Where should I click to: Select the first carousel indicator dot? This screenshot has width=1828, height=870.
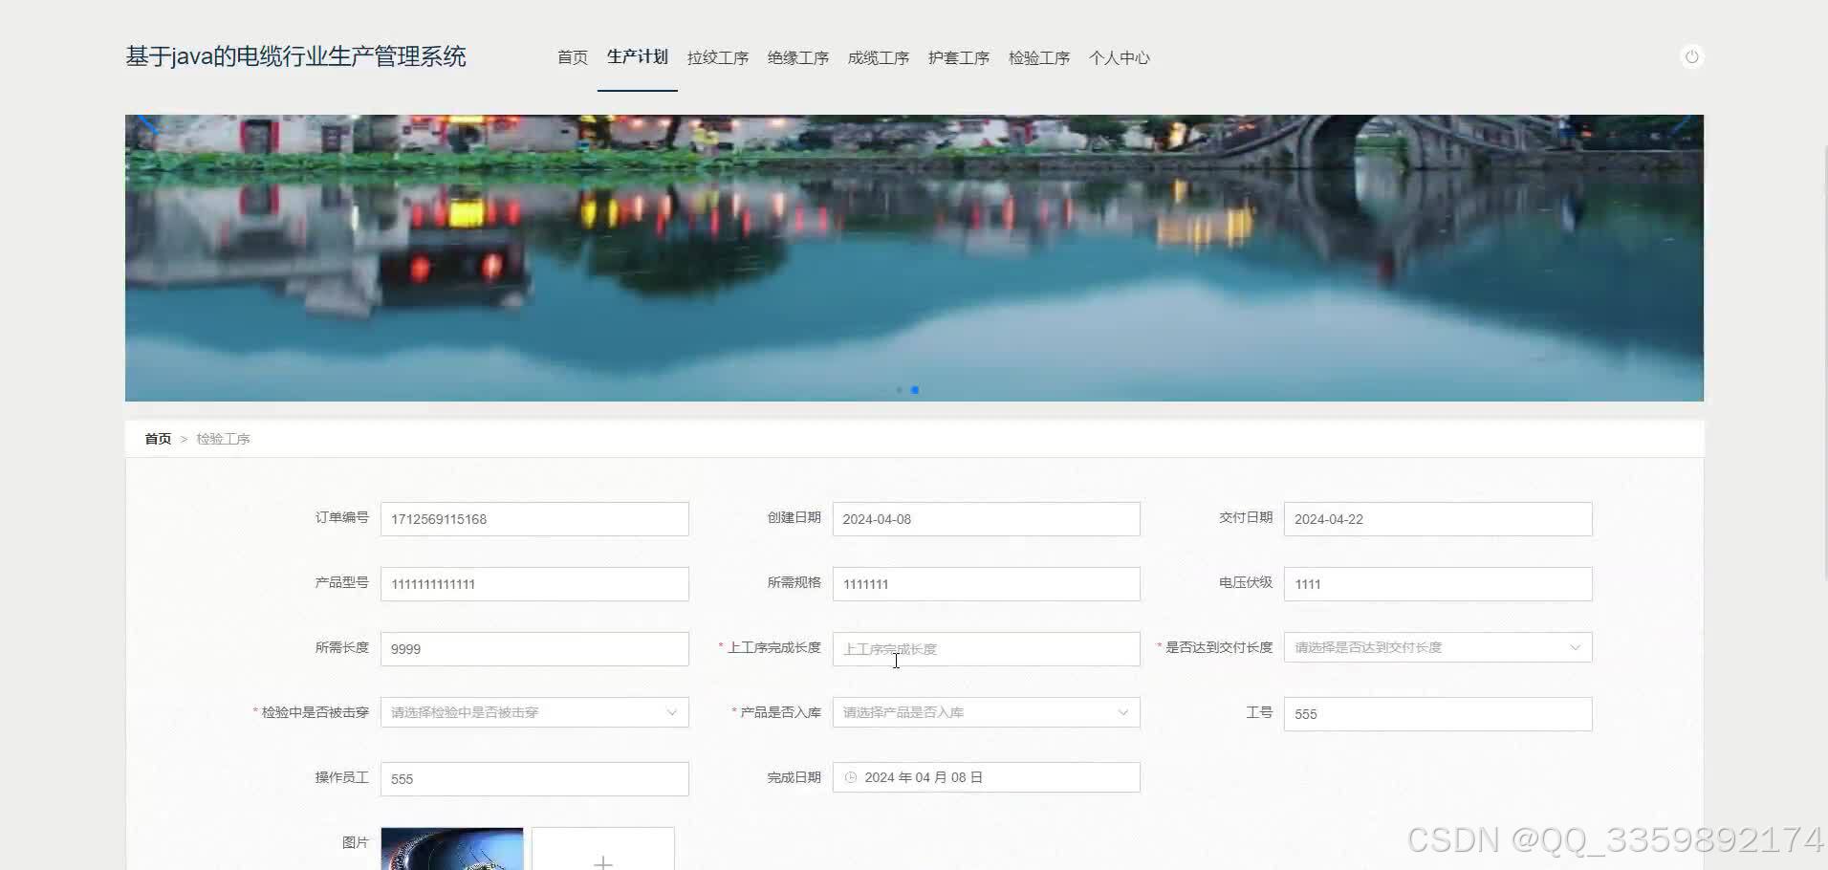pos(900,390)
